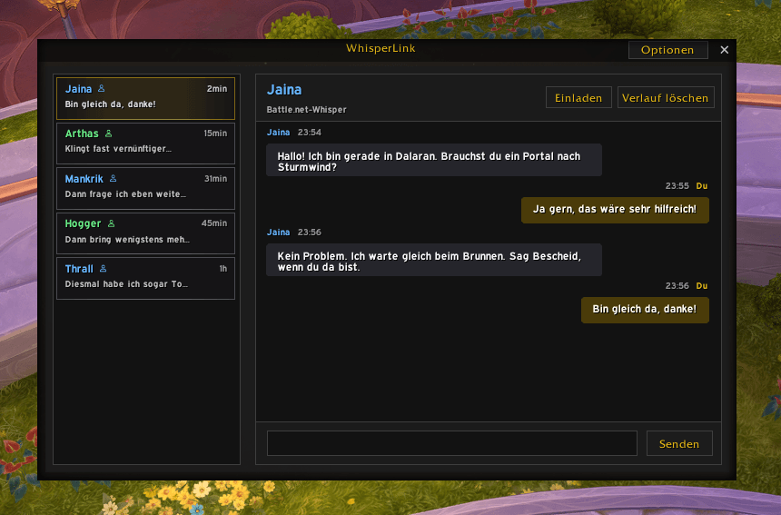
Task: Click the Jaina name in the chat header
Action: click(x=284, y=90)
